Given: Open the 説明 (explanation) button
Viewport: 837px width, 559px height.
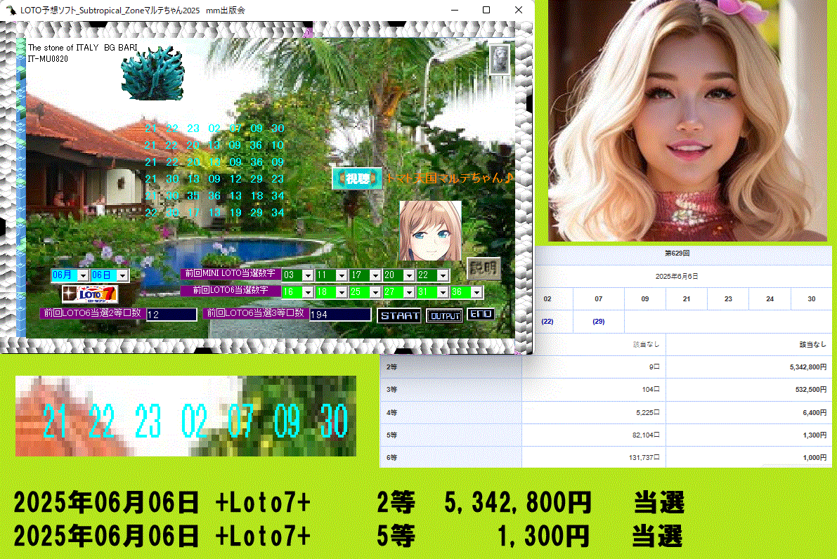Looking at the screenshot, I should coord(484,268).
